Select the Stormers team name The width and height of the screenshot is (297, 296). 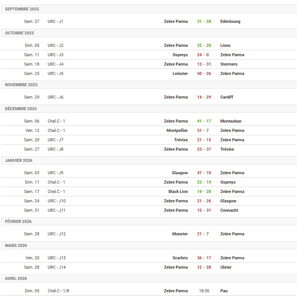[228, 64]
